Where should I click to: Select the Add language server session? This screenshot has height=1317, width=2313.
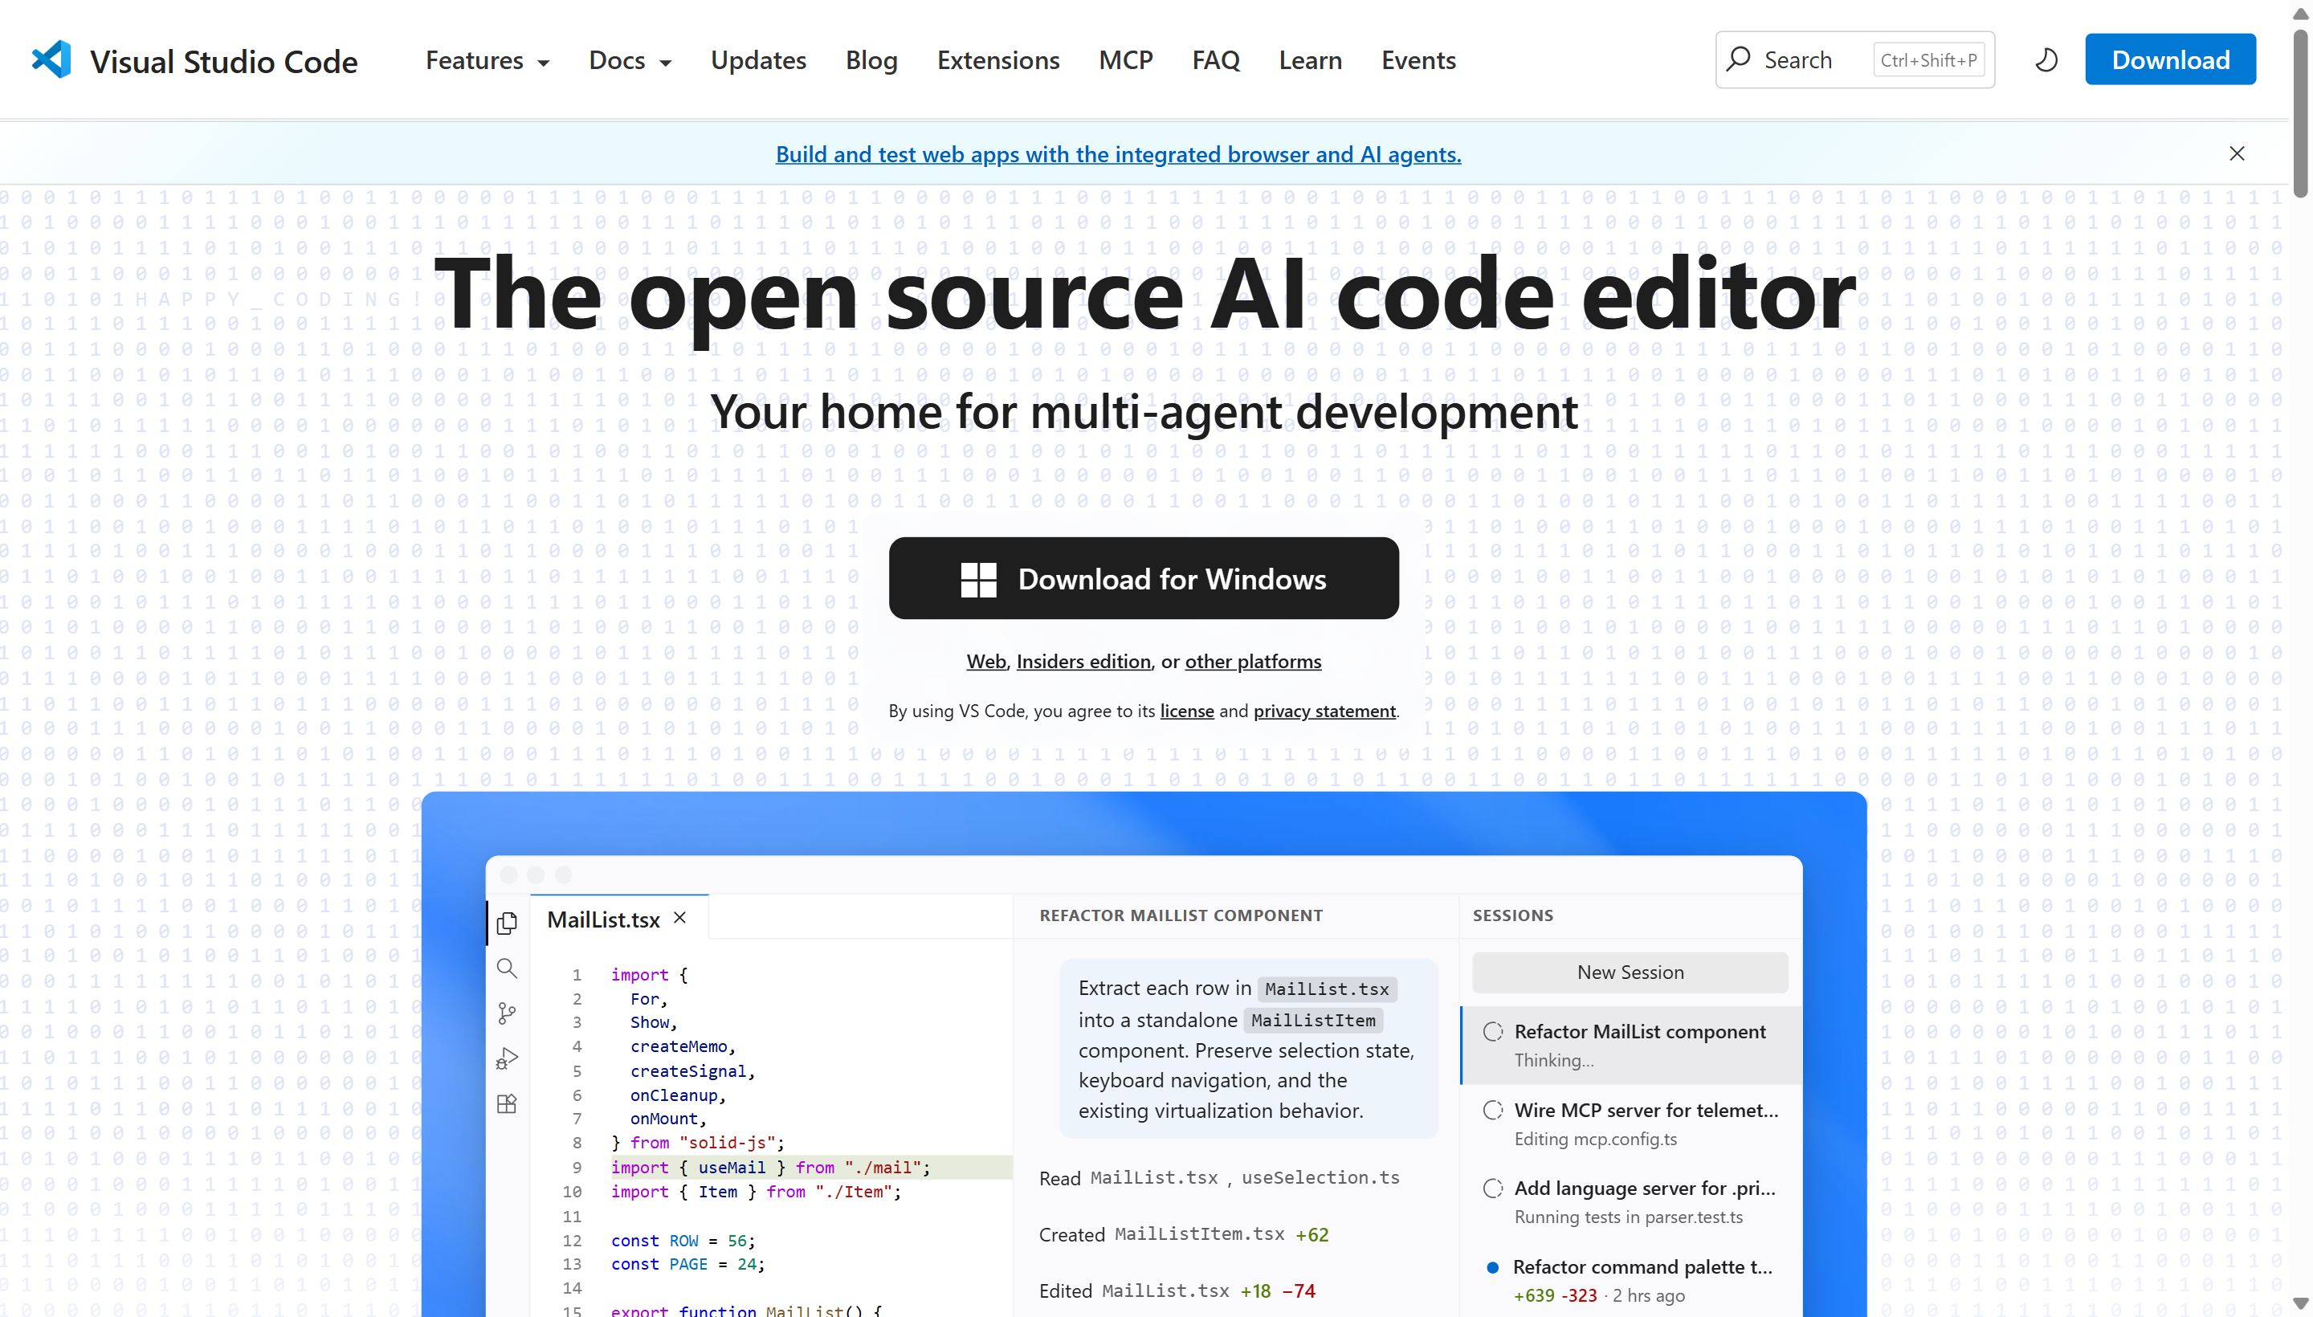tap(1631, 1202)
